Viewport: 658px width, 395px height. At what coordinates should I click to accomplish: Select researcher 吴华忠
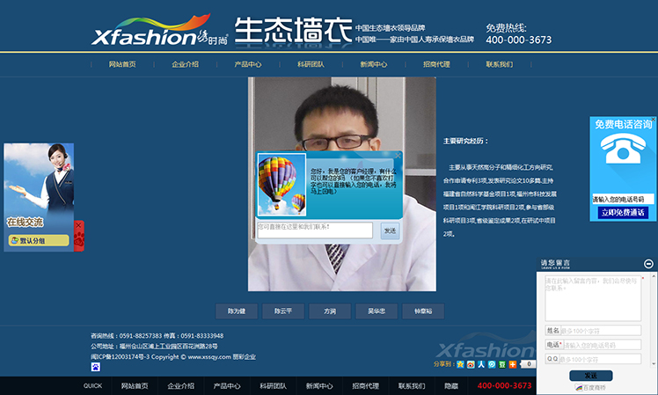tap(377, 311)
